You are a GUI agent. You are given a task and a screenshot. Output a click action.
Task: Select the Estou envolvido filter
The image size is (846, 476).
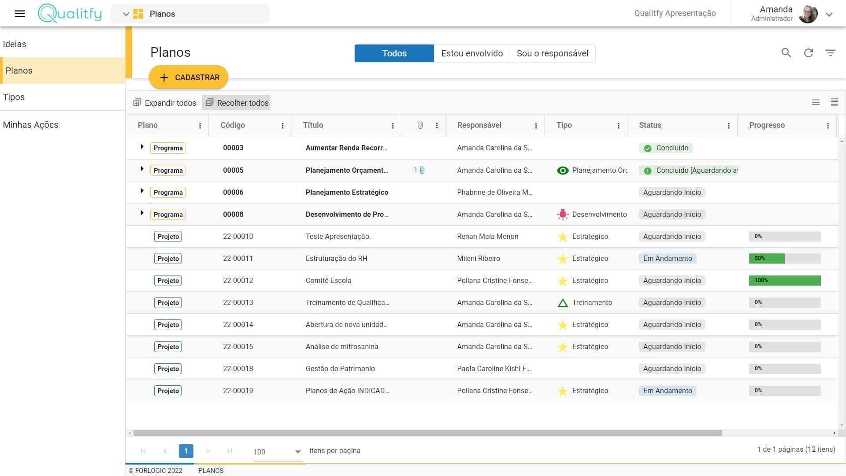click(472, 53)
